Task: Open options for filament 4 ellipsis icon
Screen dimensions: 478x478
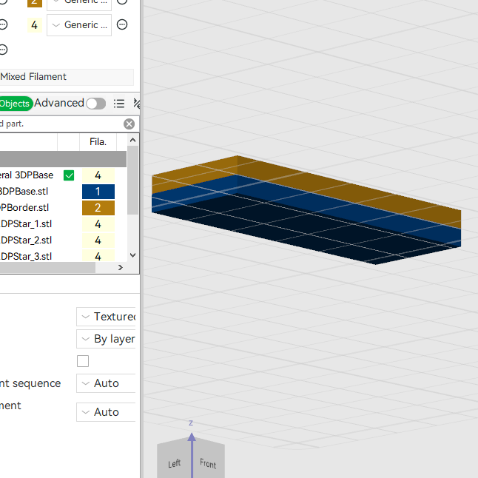Action: pyautogui.click(x=122, y=24)
